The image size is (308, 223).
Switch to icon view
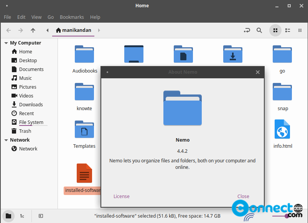(275, 30)
